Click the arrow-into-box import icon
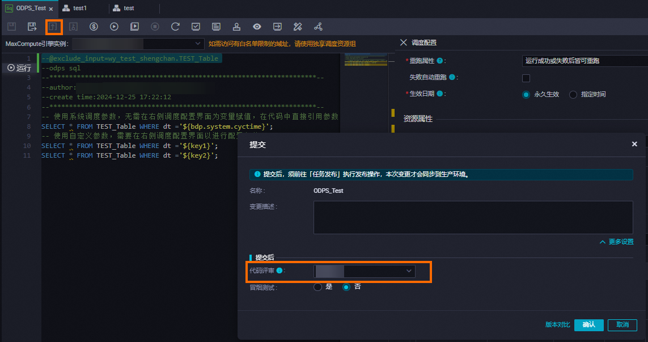648x342 pixels. (277, 27)
